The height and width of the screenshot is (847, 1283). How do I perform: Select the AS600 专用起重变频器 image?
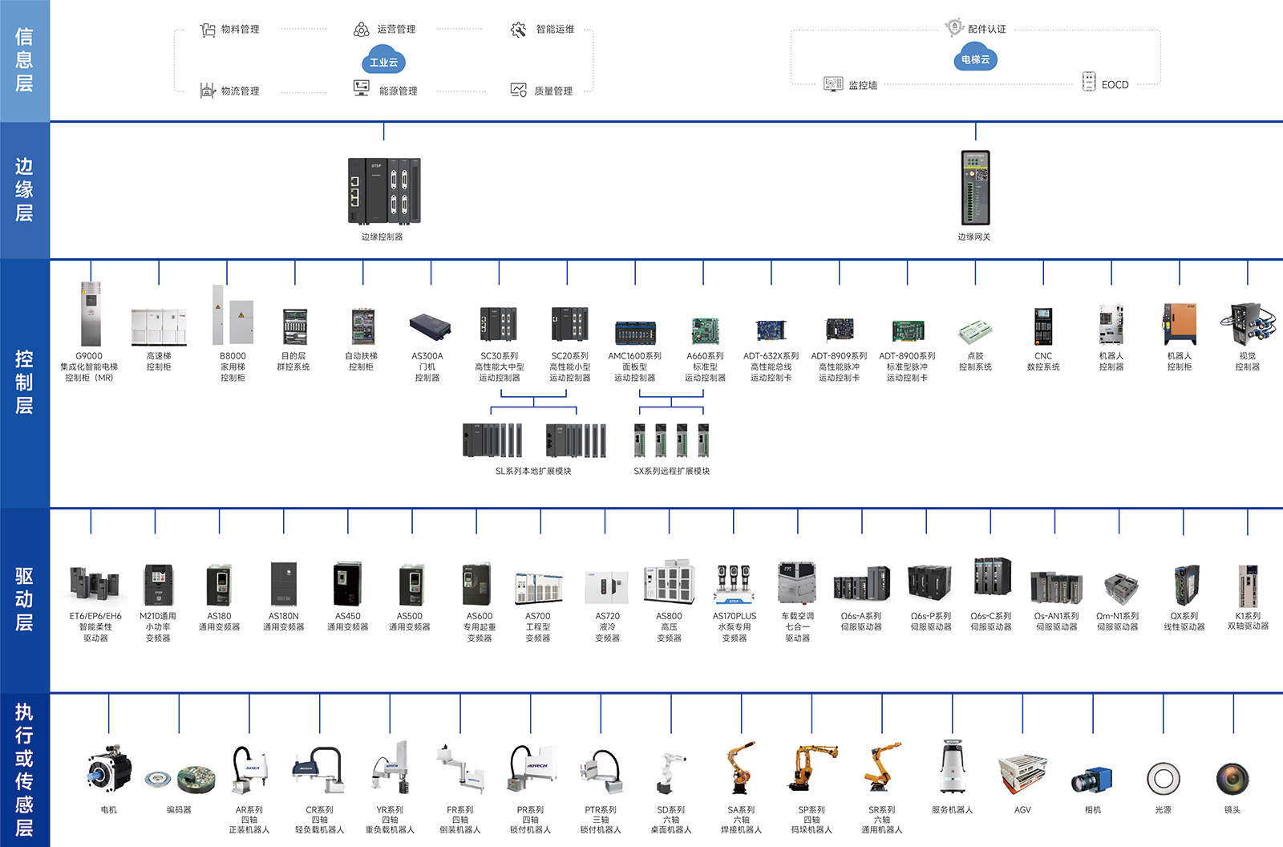(x=476, y=584)
